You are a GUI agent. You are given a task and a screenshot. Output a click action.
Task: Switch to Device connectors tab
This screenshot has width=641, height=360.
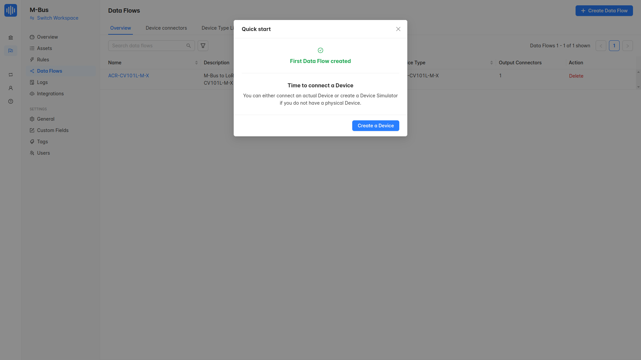[x=166, y=28]
